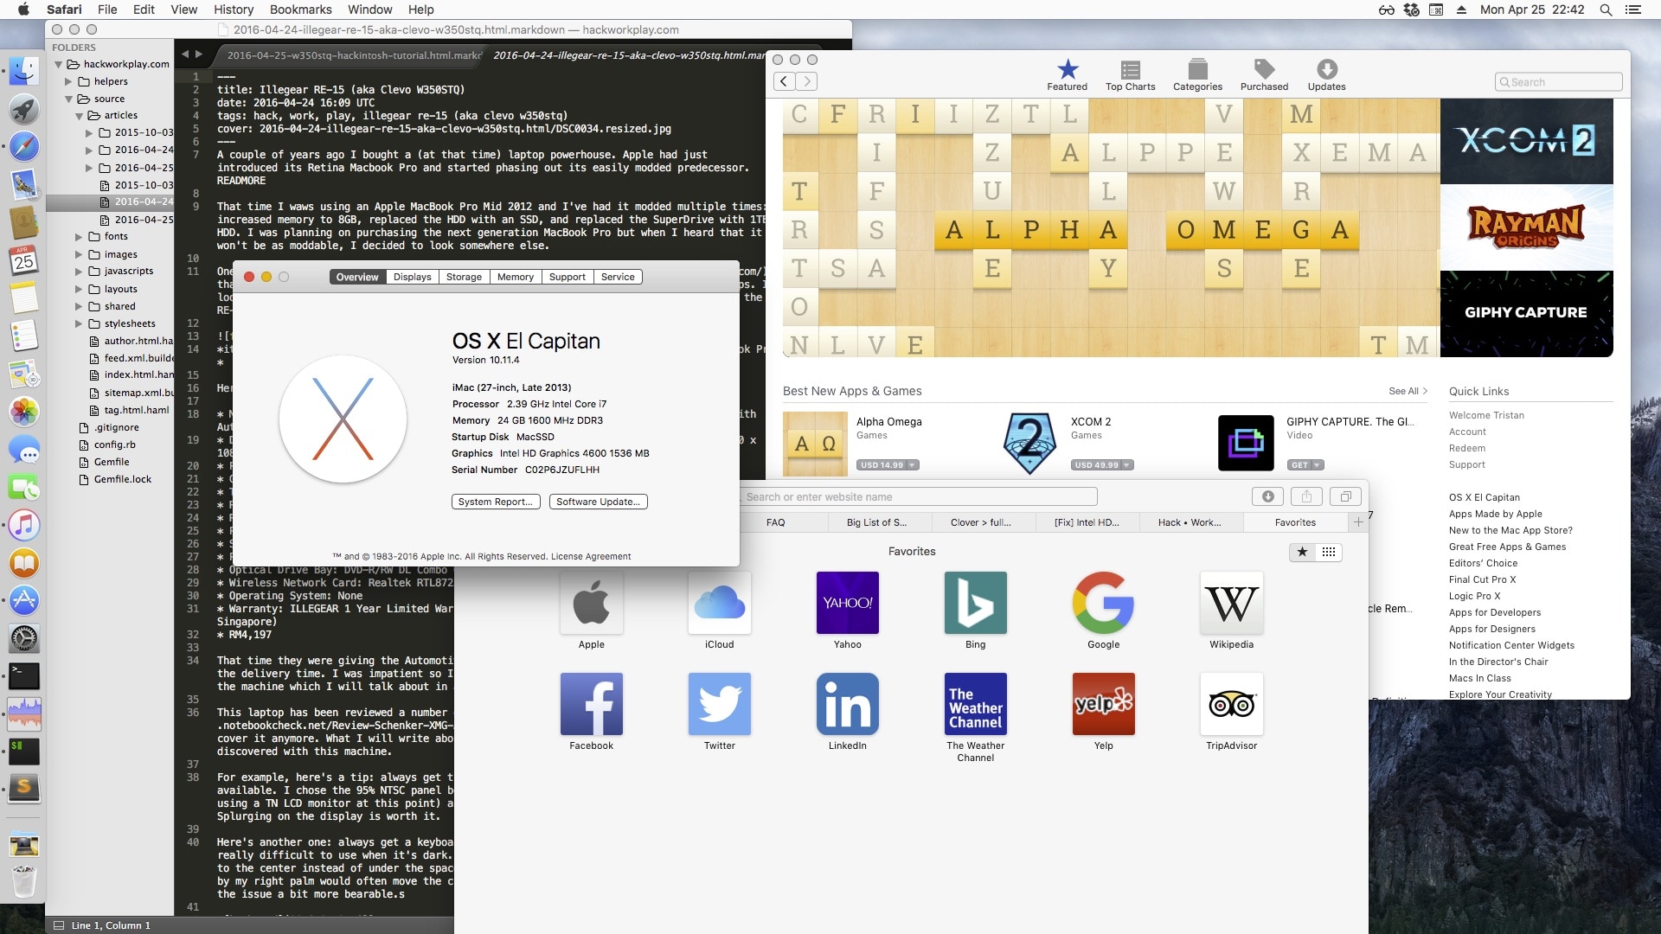The image size is (1661, 934).
Task: Open iBooks from the Dock
Action: [24, 563]
